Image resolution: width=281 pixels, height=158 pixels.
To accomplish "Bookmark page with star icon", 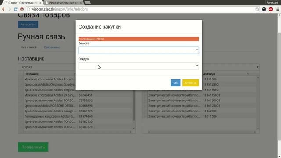I will pyautogui.click(x=257, y=9).
